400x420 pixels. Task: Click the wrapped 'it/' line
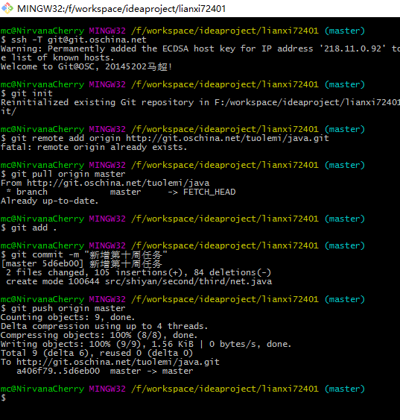8,111
